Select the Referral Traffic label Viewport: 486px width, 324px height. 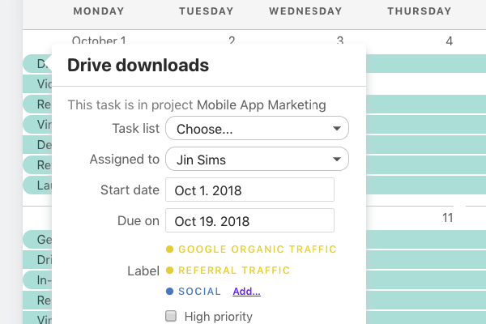pos(234,271)
